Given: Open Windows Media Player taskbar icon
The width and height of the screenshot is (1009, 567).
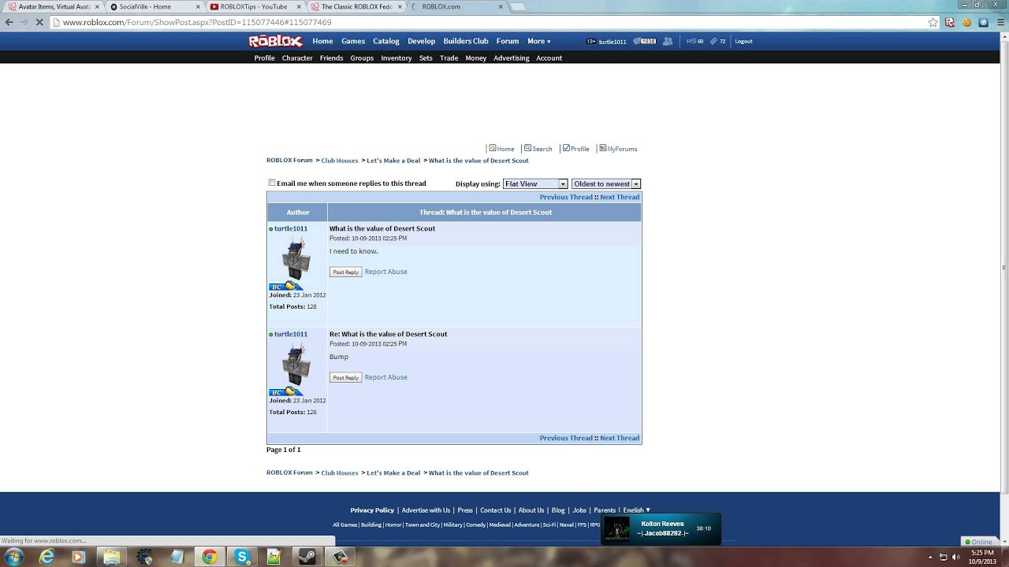Looking at the screenshot, I should pyautogui.click(x=78, y=557).
